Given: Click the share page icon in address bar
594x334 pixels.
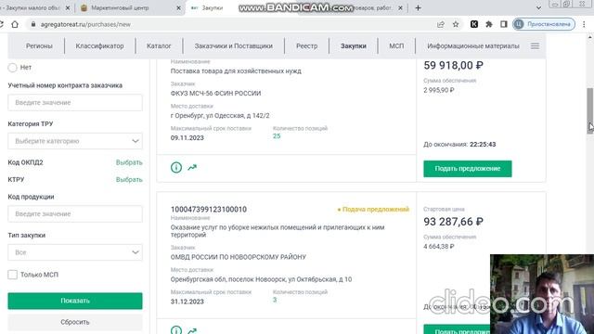Looking at the screenshot, I should [441, 24].
